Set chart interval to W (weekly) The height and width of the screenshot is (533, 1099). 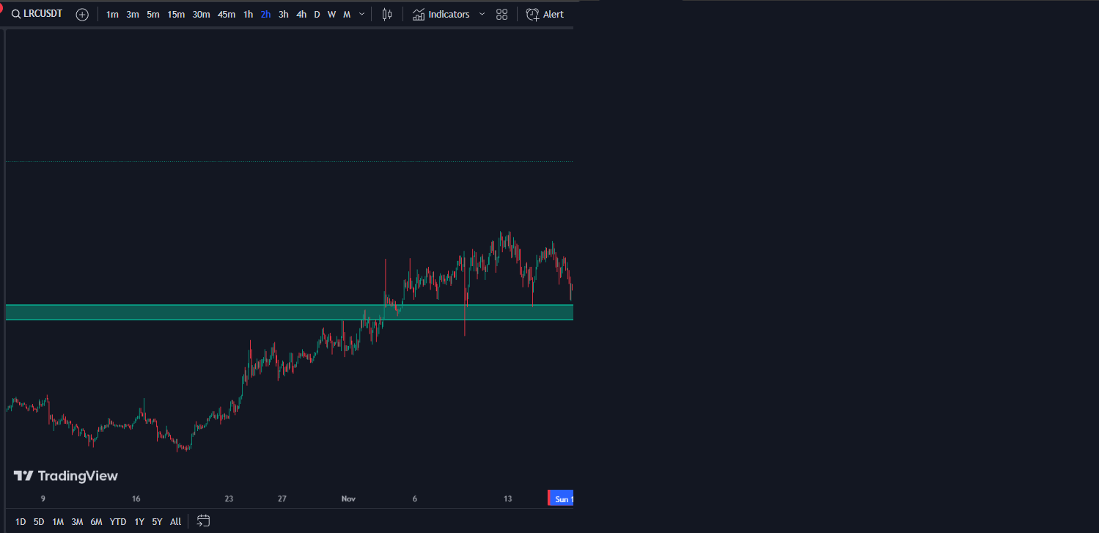click(331, 15)
